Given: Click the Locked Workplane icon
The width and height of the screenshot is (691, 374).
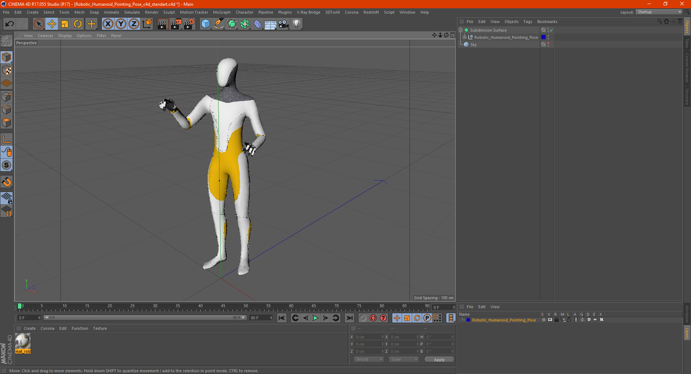Looking at the screenshot, I should [x=6, y=198].
